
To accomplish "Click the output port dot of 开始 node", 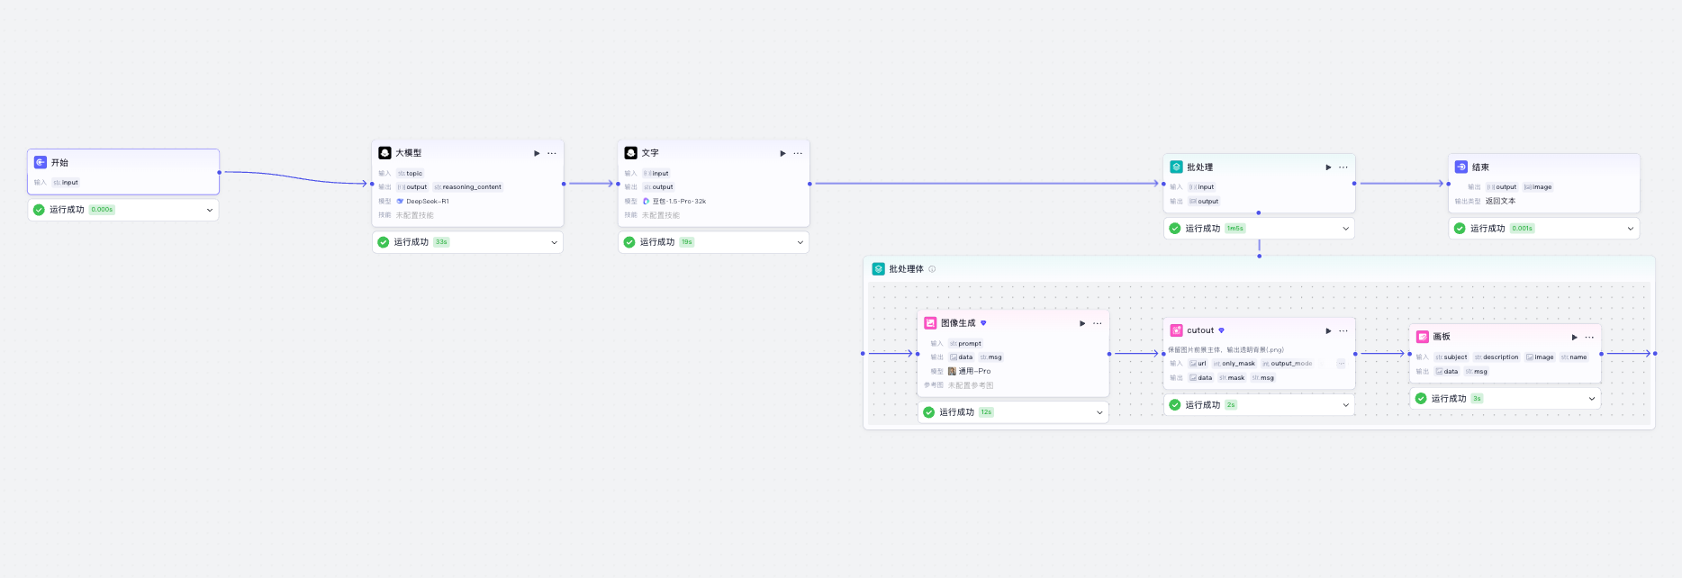I will pos(219,172).
